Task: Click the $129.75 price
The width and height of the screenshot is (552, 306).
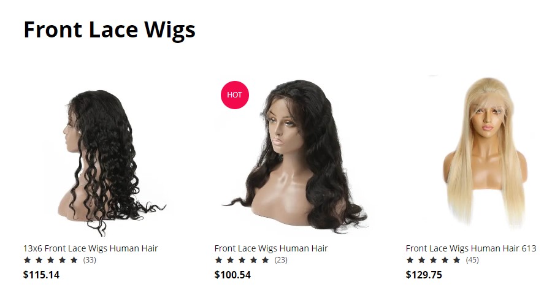Action: click(x=424, y=275)
